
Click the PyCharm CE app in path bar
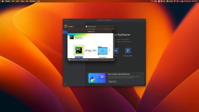tap(83, 59)
